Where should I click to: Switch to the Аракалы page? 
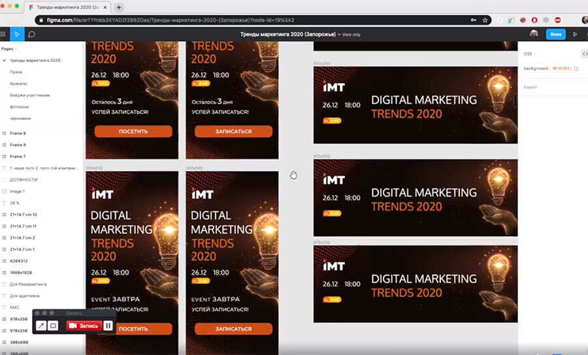coord(18,84)
